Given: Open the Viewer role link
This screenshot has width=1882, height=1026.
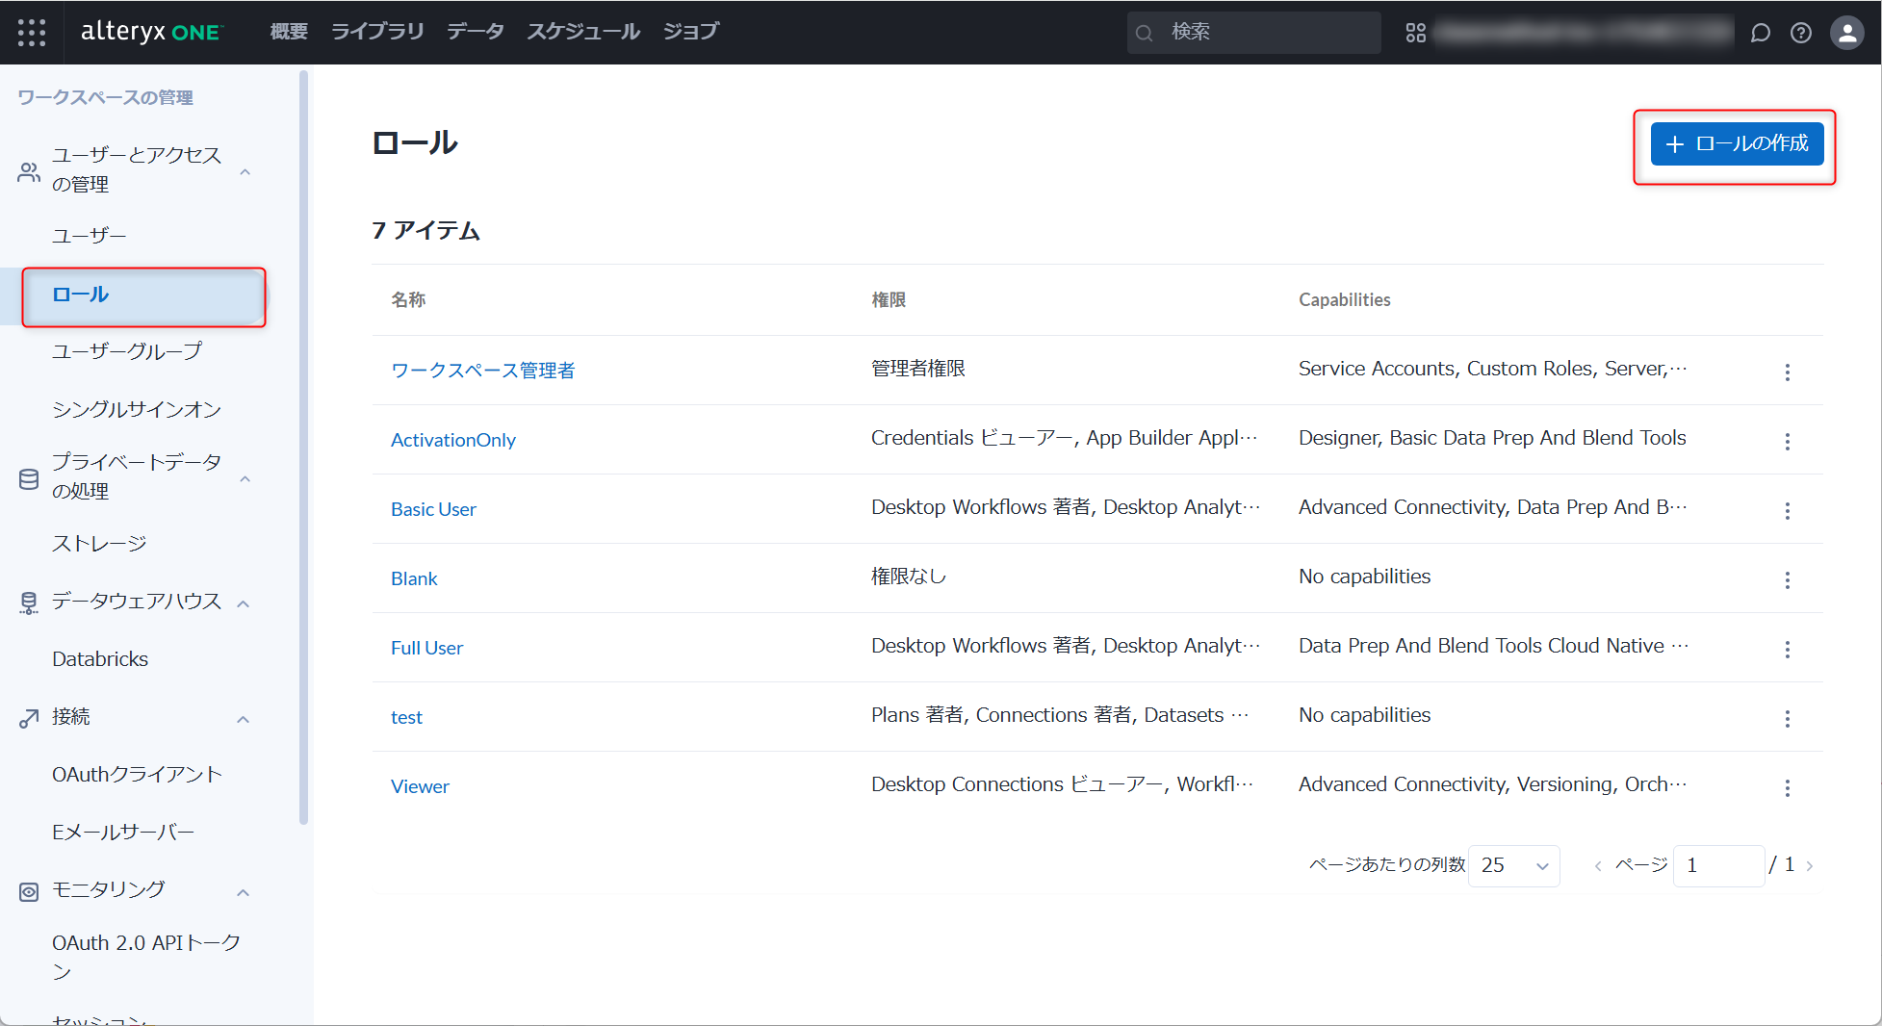Looking at the screenshot, I should (420, 786).
